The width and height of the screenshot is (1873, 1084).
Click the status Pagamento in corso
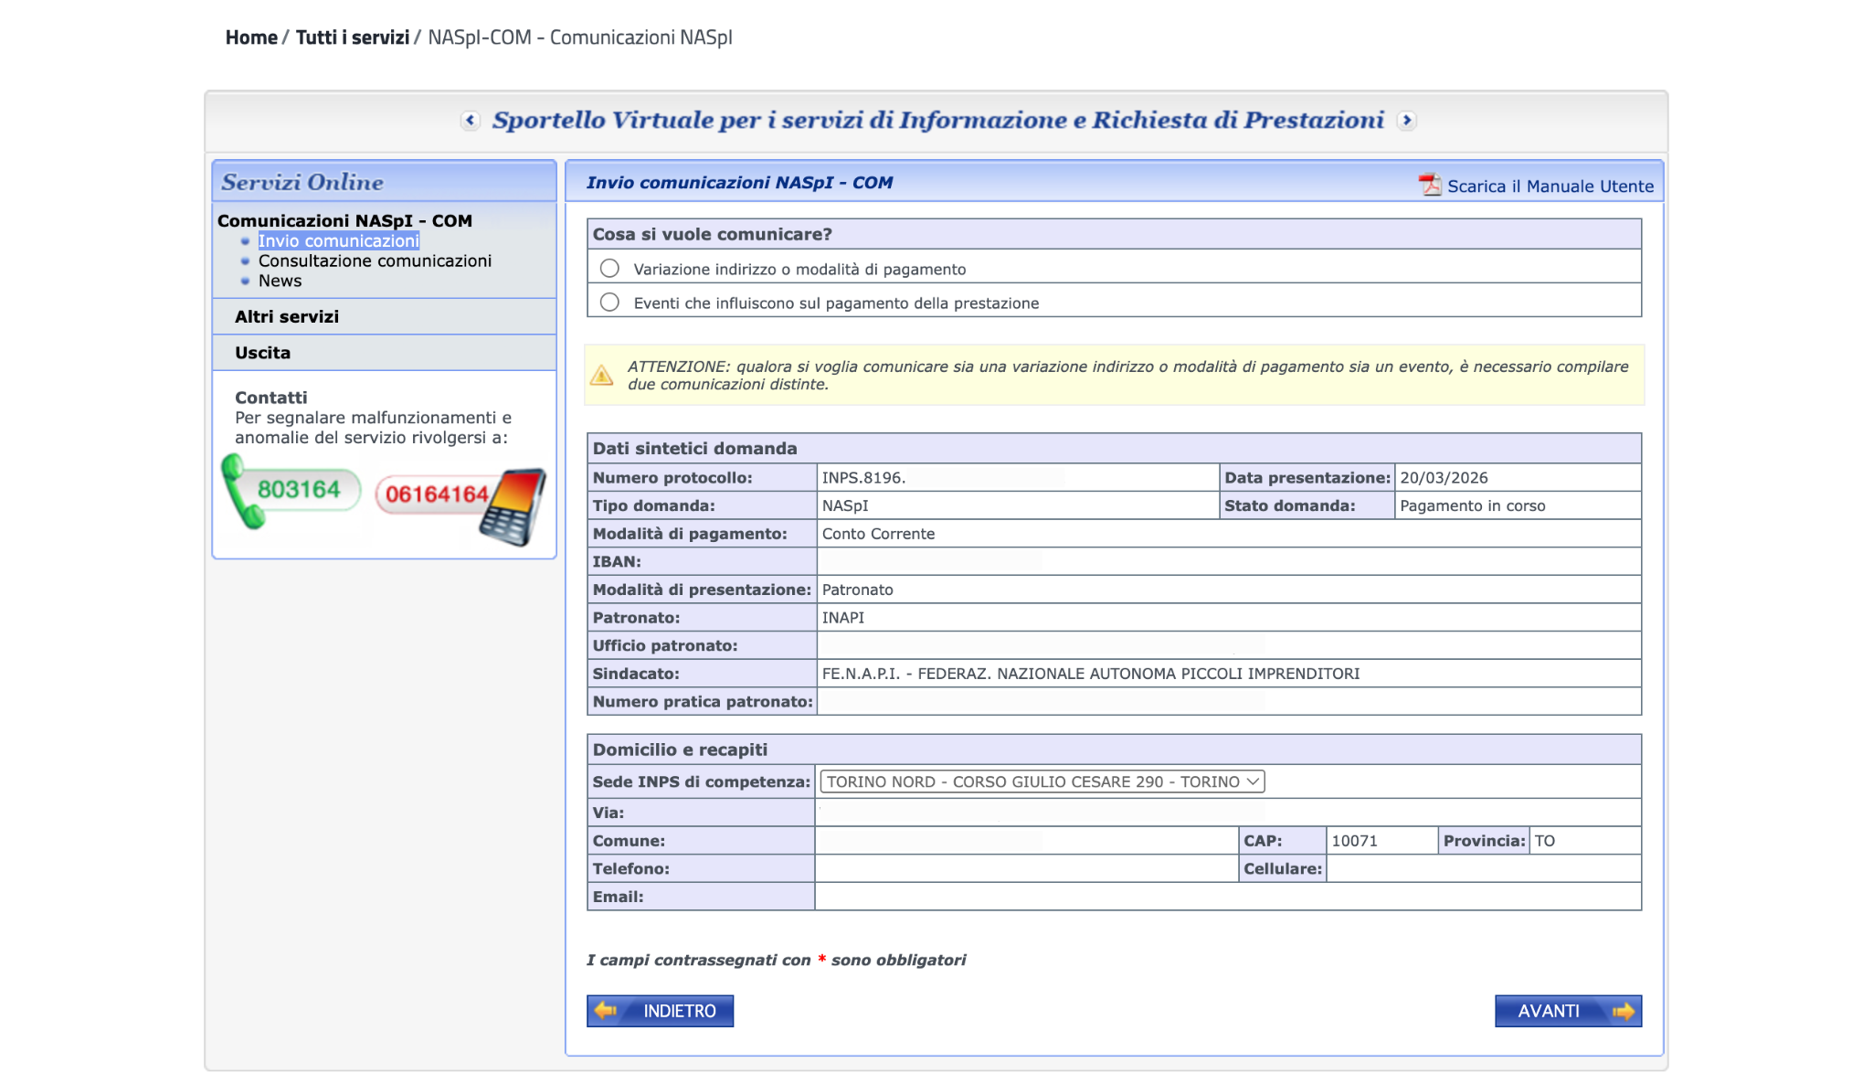click(1473, 506)
